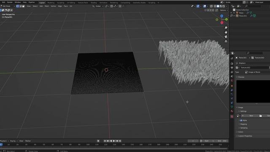
Task: Select Scene Collection in outliner
Action: click(242, 10)
